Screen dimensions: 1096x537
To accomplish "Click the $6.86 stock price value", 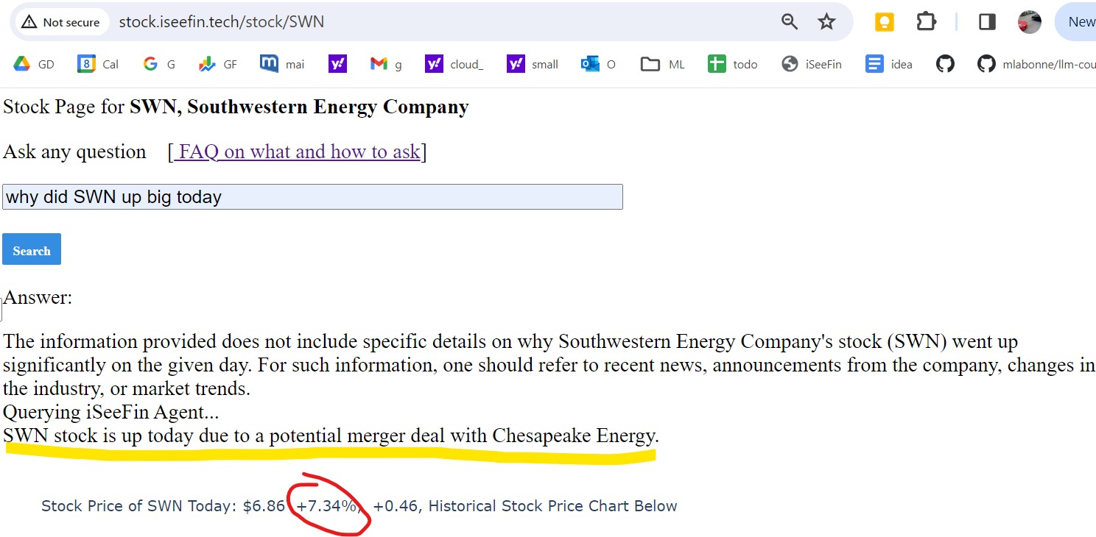I will (264, 506).
